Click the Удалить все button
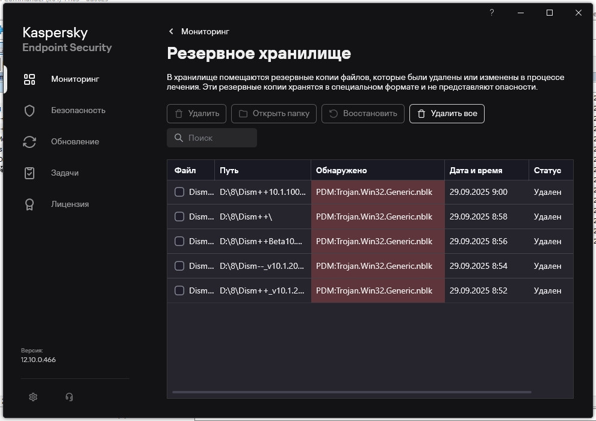The height and width of the screenshot is (421, 596). (447, 114)
